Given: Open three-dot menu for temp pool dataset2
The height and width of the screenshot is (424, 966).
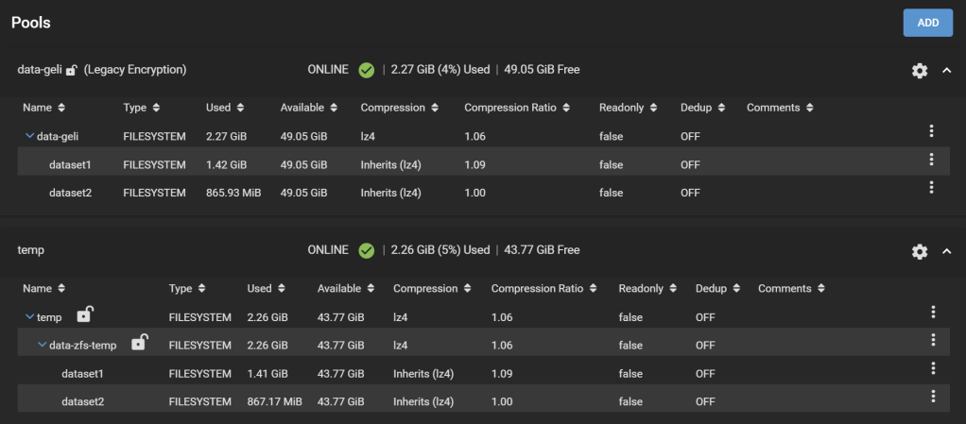Looking at the screenshot, I should point(933,397).
